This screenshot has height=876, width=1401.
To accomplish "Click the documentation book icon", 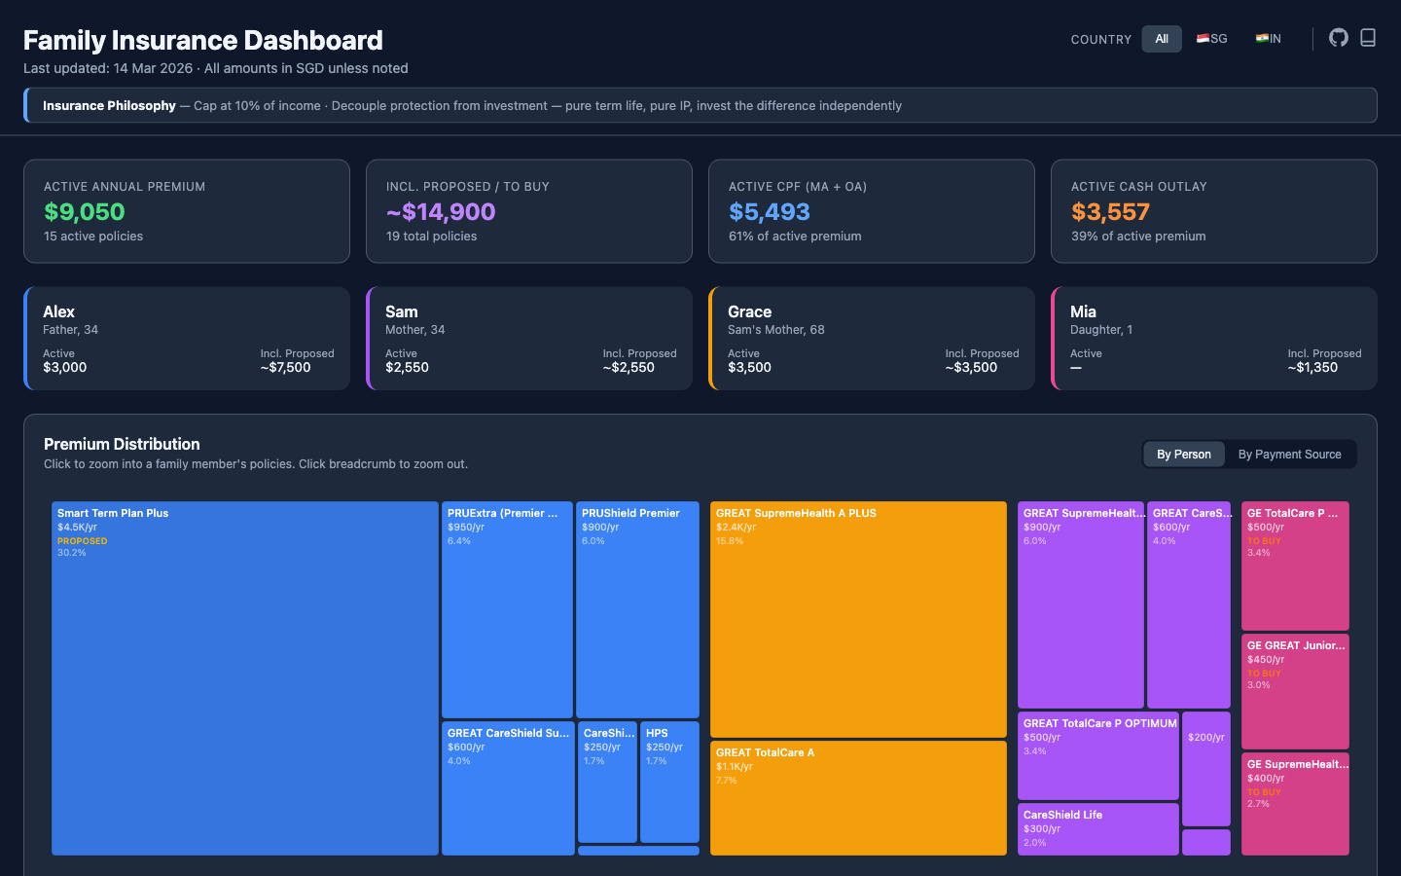I will pyautogui.click(x=1368, y=37).
